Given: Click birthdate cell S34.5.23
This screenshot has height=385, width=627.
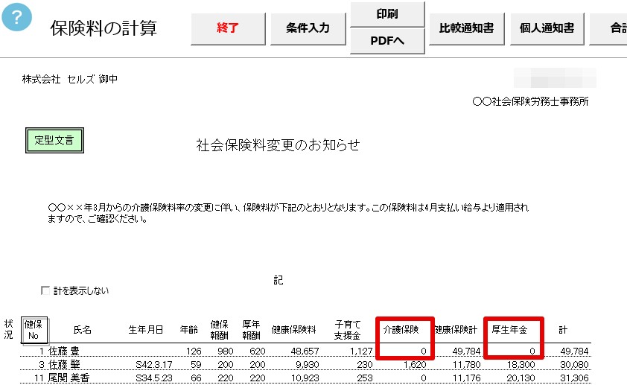Looking at the screenshot, I should coord(154,378).
